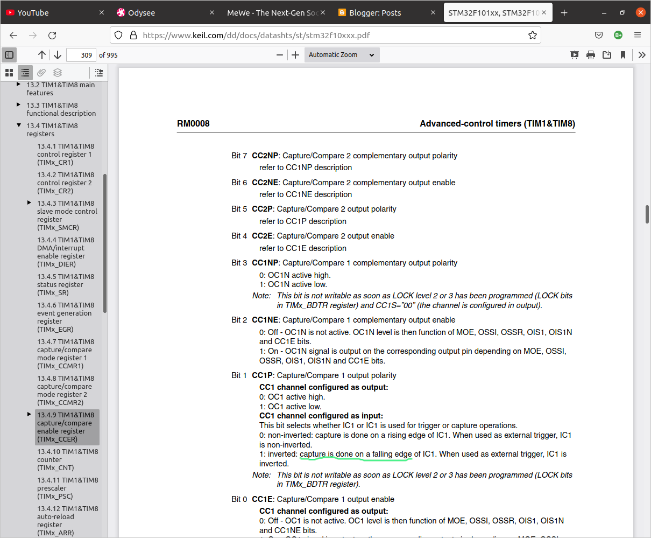Bookmark this page with the star
The width and height of the screenshot is (651, 538).
tap(533, 35)
